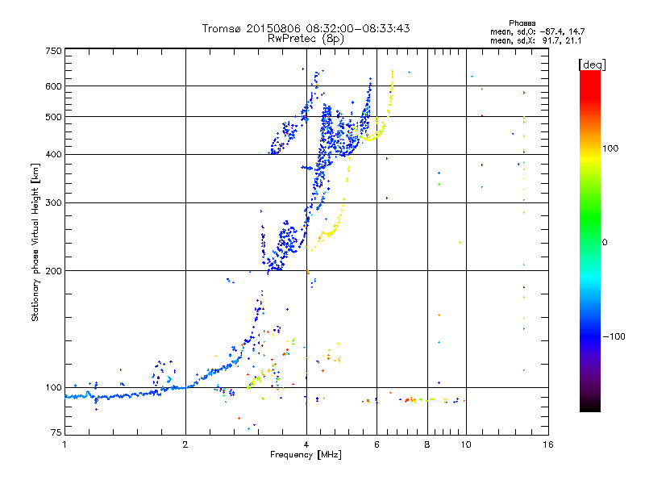The height and width of the screenshot is (484, 645).
Task: Click the plot title 'Tromsø 20150806 08:32:00-08:33:43'
Action: tap(306, 28)
